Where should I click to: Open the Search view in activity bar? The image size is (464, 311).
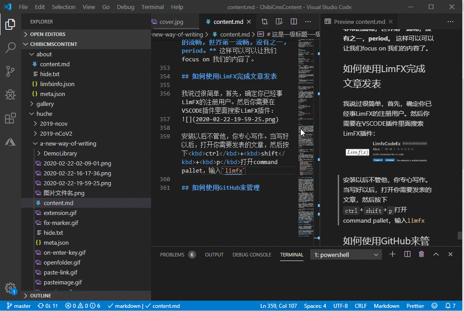point(10,48)
